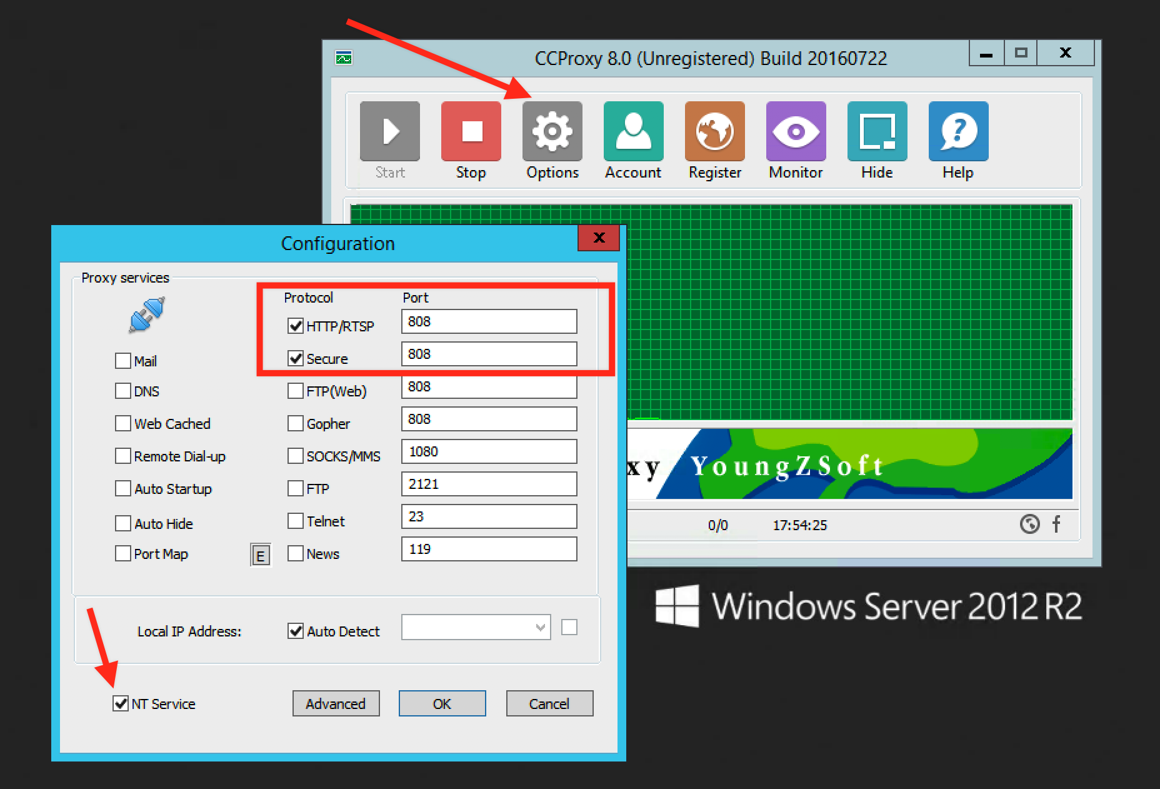Enable the Mail checkbox
Screen dimensions: 1160x789
coord(122,361)
